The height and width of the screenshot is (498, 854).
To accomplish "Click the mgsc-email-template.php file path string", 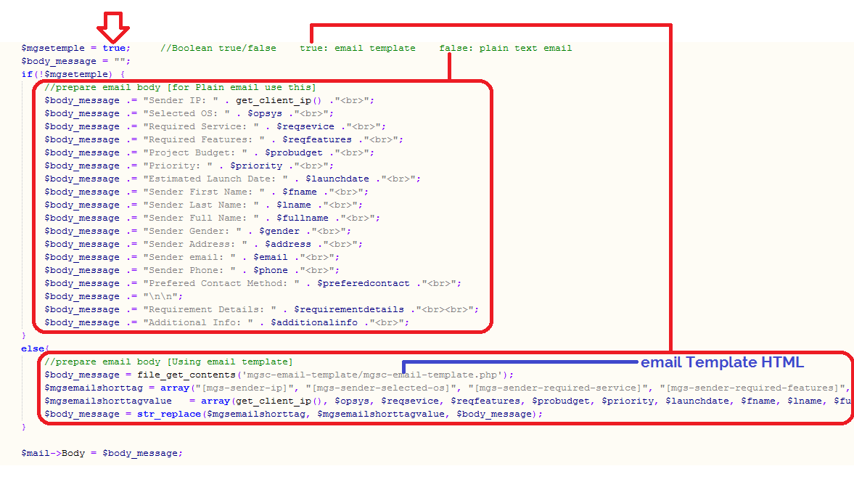I will point(371,375).
